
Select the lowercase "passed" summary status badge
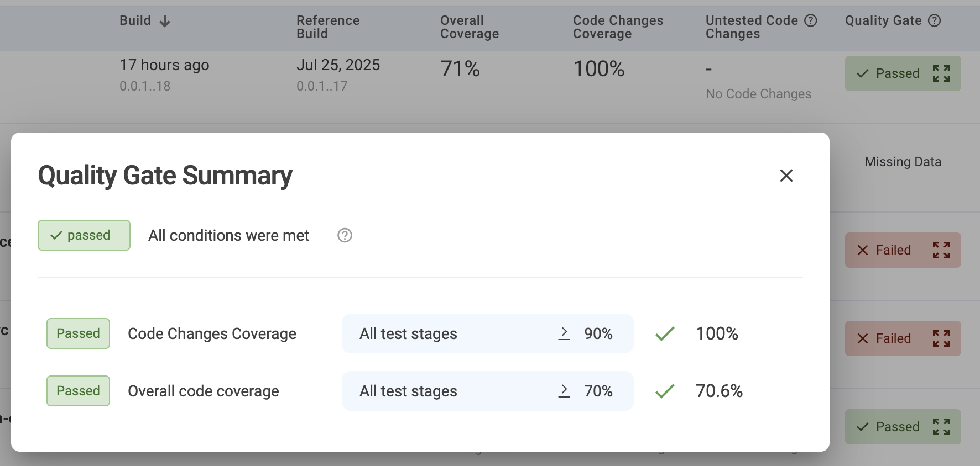tap(84, 235)
